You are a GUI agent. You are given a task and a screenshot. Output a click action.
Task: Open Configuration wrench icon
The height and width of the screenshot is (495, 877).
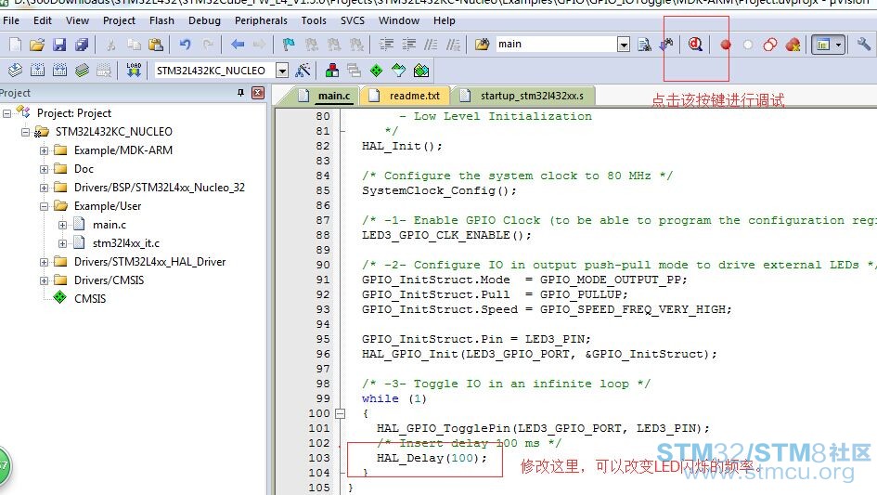pos(864,45)
